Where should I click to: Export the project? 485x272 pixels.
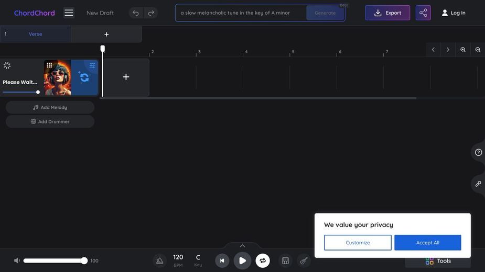387,13
